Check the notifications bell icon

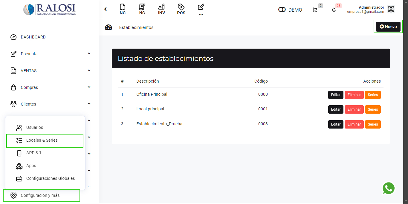pyautogui.click(x=334, y=10)
